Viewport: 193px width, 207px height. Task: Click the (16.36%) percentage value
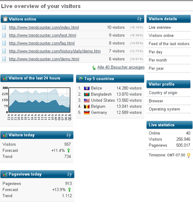136,35
